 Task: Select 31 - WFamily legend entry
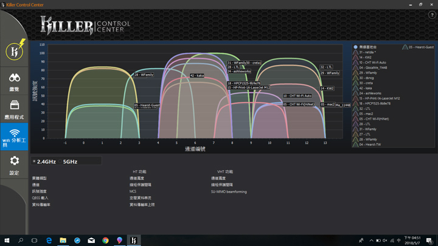(x=364, y=129)
